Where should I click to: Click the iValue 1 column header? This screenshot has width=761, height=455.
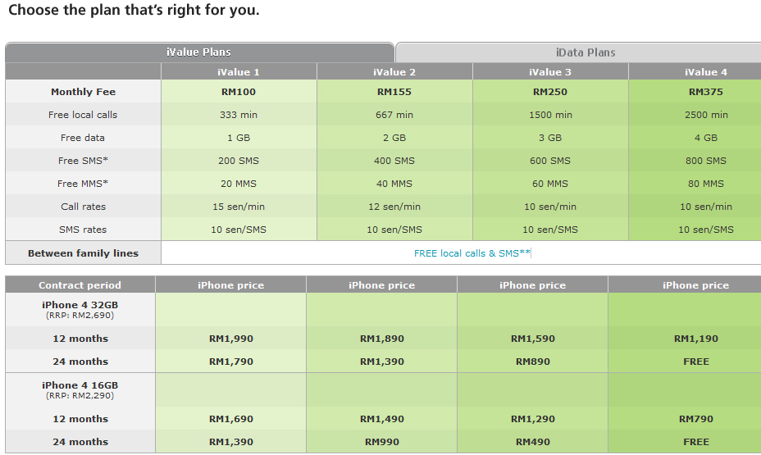239,72
